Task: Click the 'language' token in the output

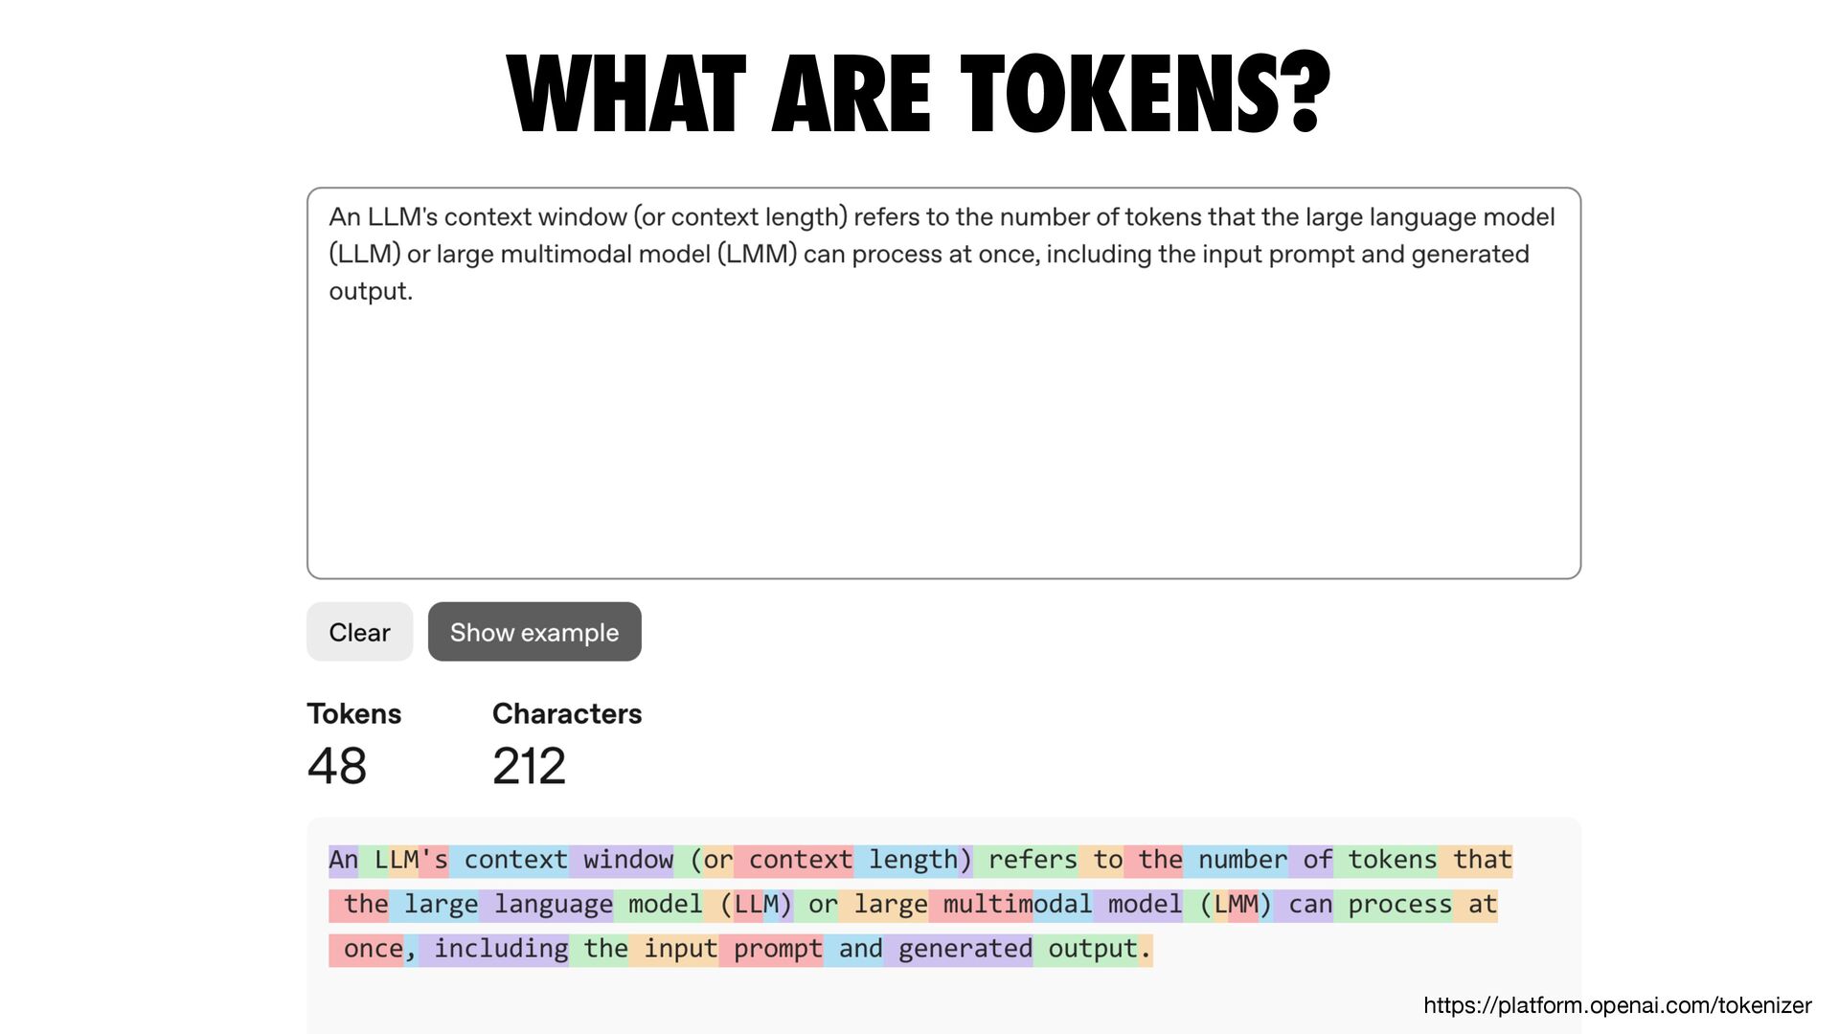Action: tap(546, 905)
